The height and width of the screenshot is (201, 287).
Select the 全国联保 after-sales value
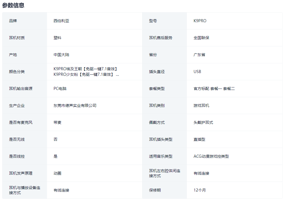click(x=201, y=38)
